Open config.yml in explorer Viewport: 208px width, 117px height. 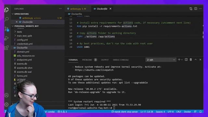22,40
